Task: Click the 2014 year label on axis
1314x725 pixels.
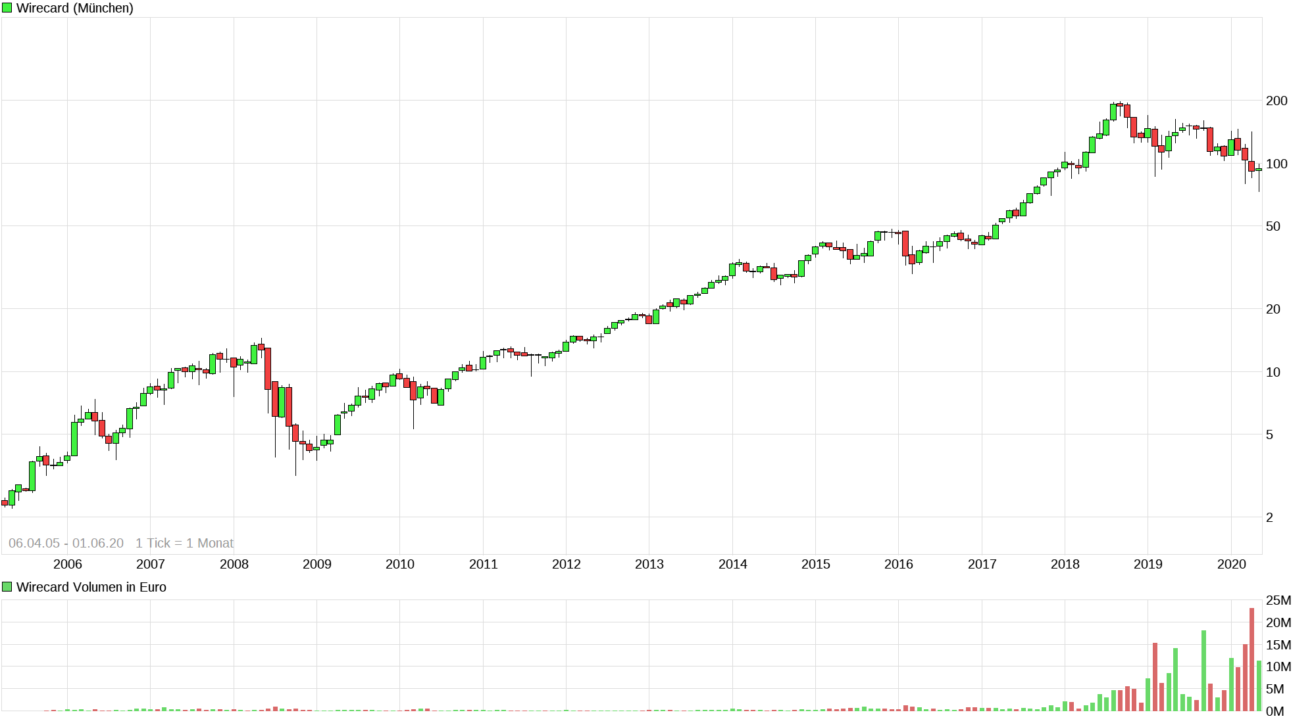Action: tap(733, 564)
